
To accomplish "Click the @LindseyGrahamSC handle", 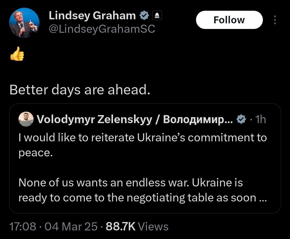I will pos(102,29).
